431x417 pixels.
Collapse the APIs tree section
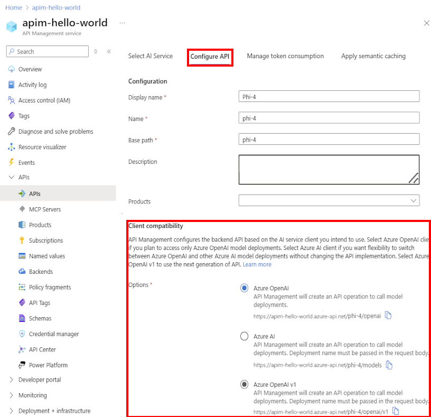[x=11, y=177]
